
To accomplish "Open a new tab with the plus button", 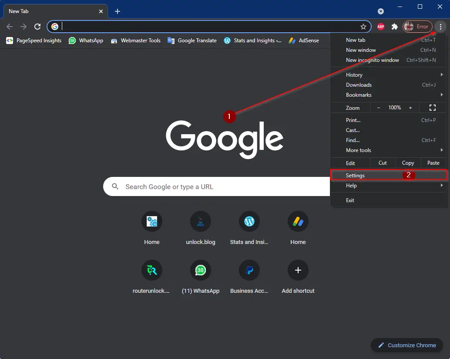I will pyautogui.click(x=118, y=11).
